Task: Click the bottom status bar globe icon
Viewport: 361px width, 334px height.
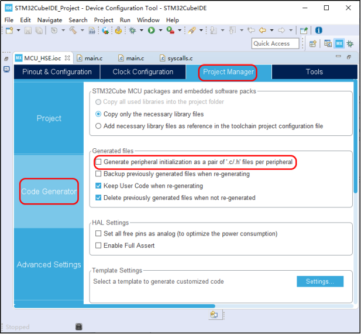Action: (214, 315)
